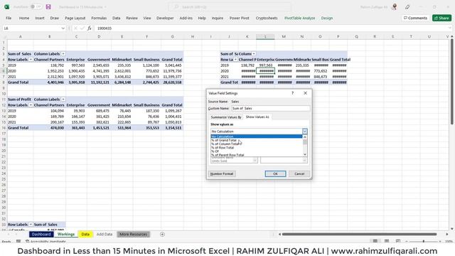Switch to the More Resources sheet tab

point(133,234)
